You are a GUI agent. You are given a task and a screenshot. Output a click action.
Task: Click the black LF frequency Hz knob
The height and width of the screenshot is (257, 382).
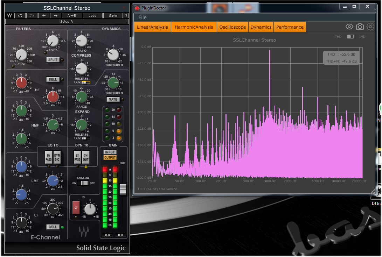53,209
